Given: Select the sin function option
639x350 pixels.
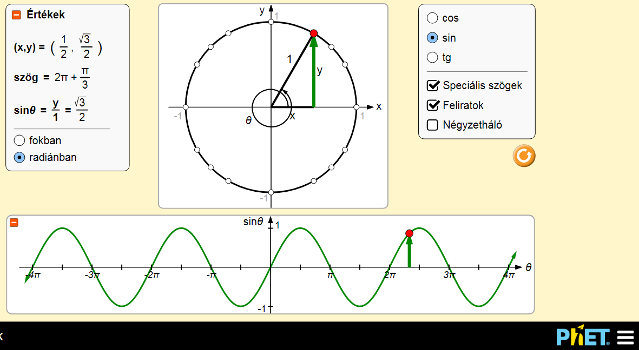Looking at the screenshot, I should pos(432,38).
